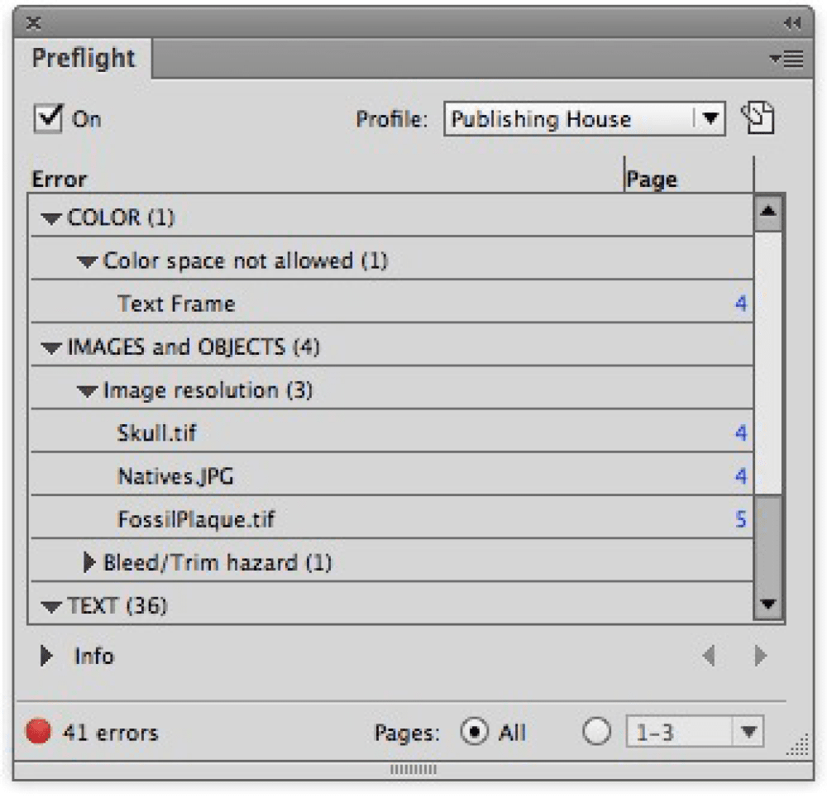The image size is (827, 798).
Task: Collapse the COLOR error group
Action: point(51,218)
